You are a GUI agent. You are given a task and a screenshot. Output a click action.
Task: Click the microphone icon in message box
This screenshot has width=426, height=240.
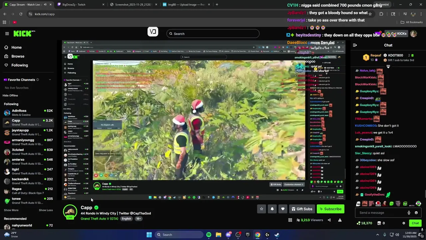click(x=409, y=213)
